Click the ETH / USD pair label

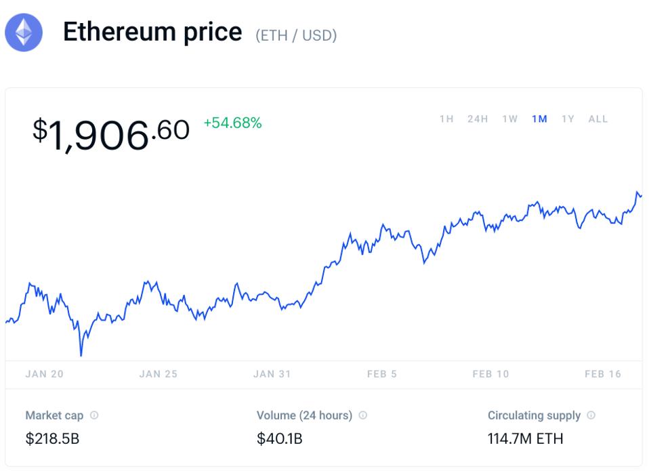click(x=296, y=35)
